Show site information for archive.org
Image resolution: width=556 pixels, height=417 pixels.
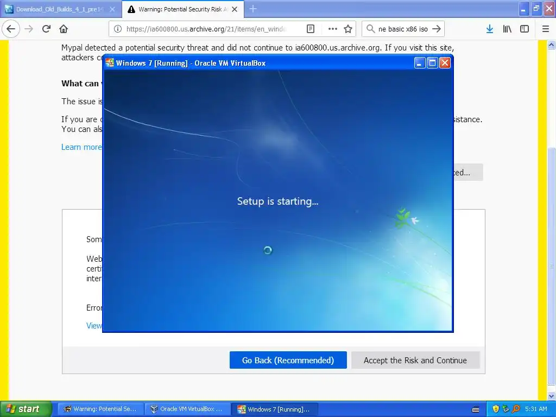[118, 29]
